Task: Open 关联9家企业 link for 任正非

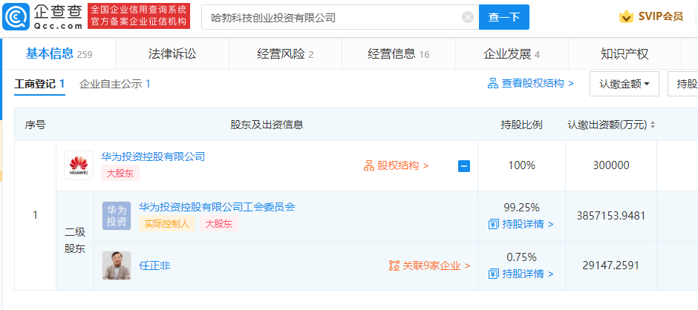Action: click(430, 266)
